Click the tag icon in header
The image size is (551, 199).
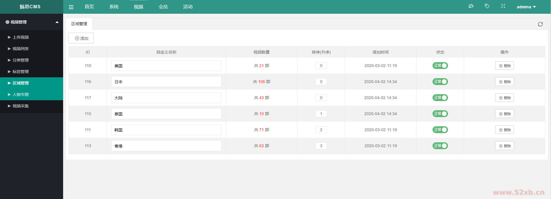click(487, 6)
